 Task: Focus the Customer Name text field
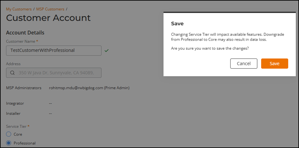tap(54, 51)
